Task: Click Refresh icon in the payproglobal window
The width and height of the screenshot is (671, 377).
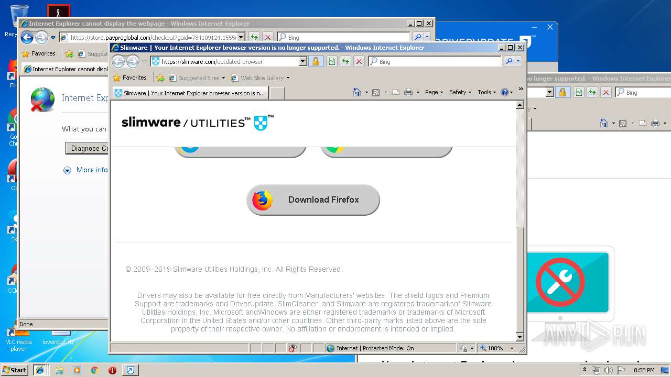Action: 254,37
